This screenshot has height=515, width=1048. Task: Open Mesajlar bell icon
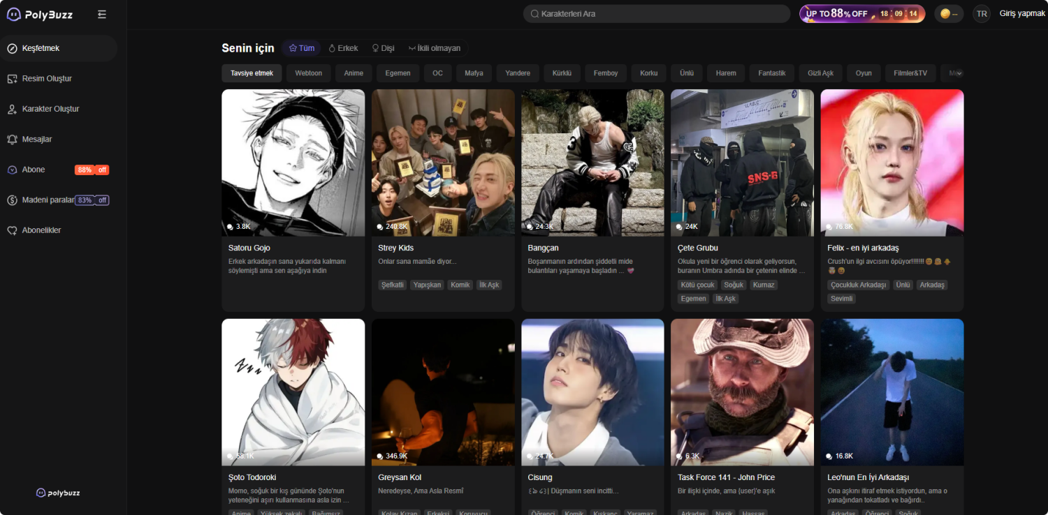[12, 140]
